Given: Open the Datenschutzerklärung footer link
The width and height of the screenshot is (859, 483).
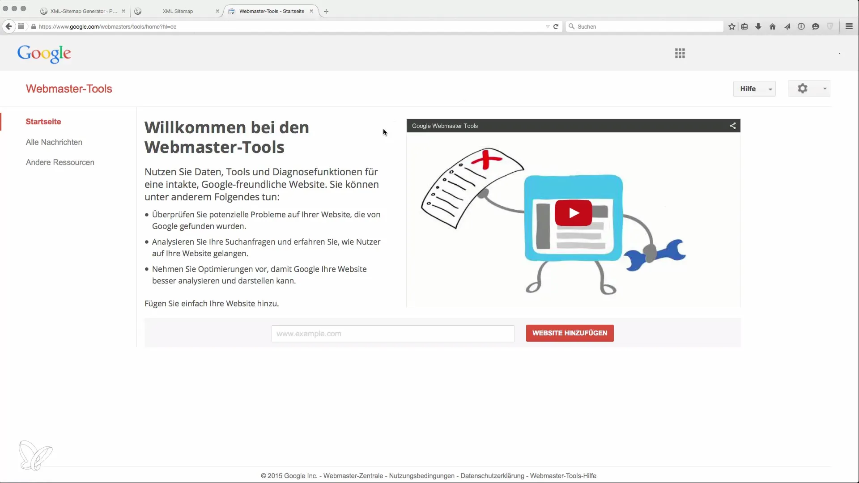Looking at the screenshot, I should click(492, 476).
